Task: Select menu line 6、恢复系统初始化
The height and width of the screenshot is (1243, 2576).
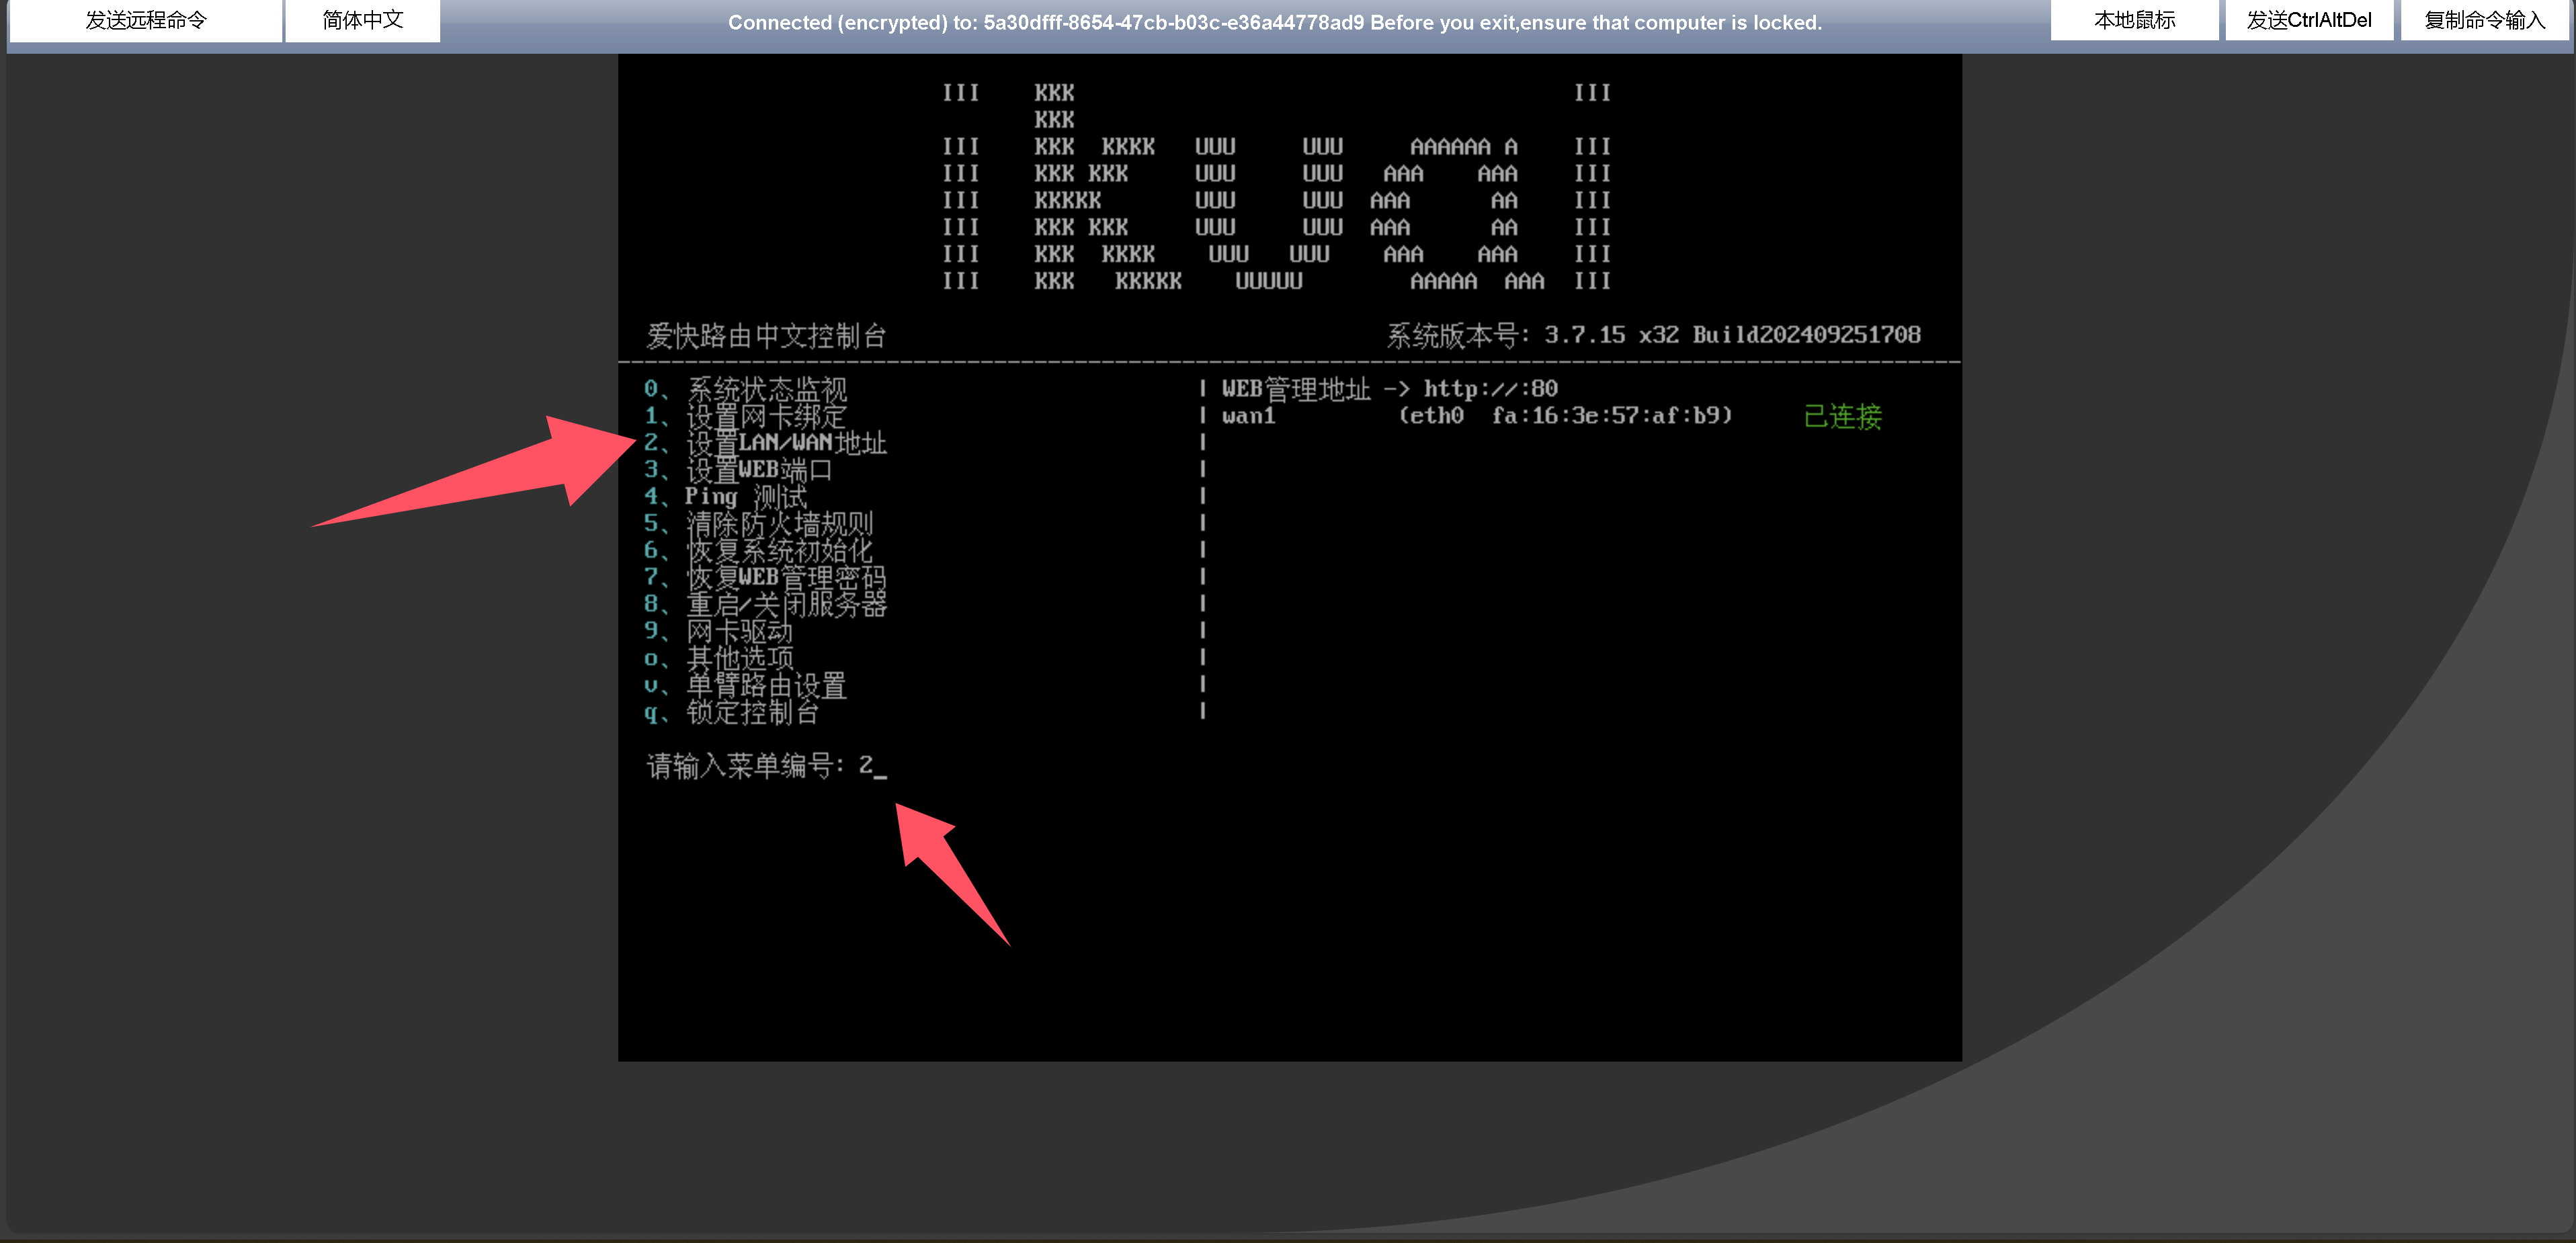Action: (x=758, y=551)
